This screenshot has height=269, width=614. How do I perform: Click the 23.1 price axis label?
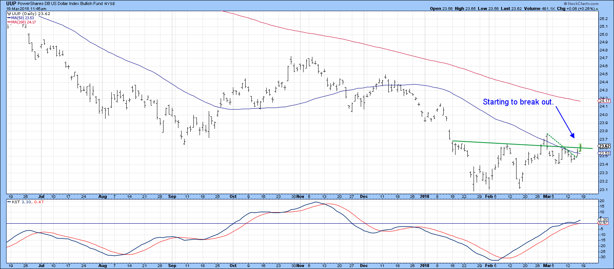[x=604, y=189]
